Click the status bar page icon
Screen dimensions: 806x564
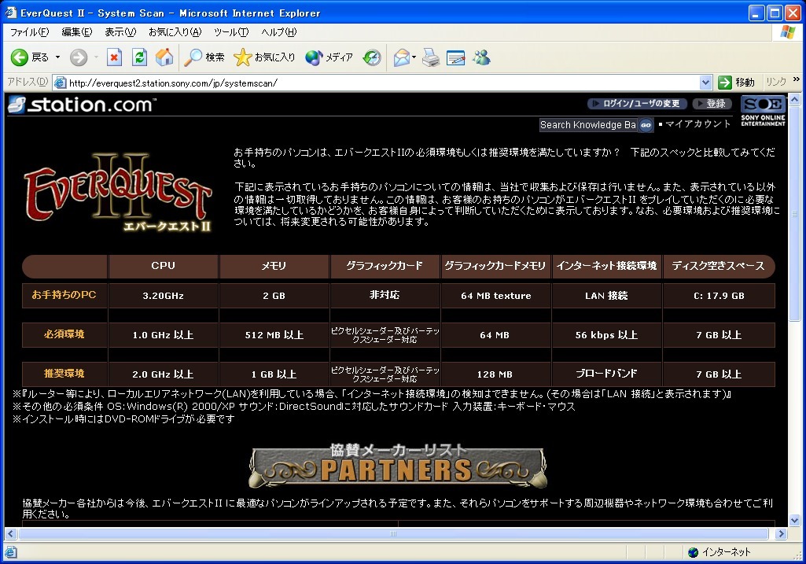tap(10, 553)
